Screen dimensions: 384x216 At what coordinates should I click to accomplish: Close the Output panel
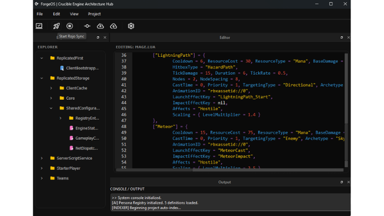pyautogui.click(x=348, y=182)
